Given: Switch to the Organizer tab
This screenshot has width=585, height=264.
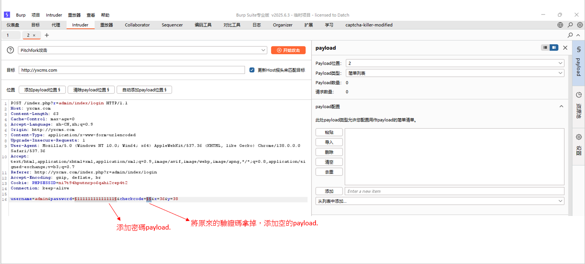Looking at the screenshot, I should coord(283,25).
